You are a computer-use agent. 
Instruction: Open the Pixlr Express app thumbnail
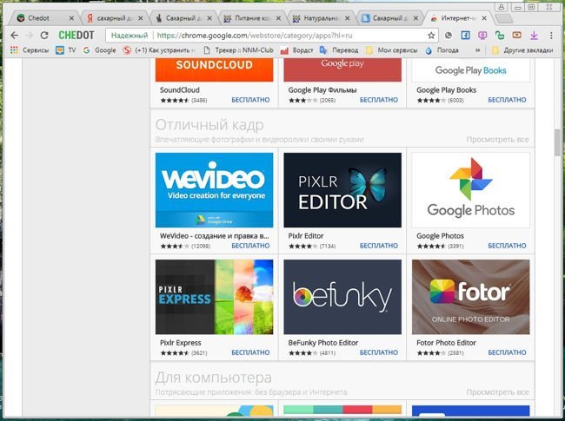pyautogui.click(x=214, y=297)
